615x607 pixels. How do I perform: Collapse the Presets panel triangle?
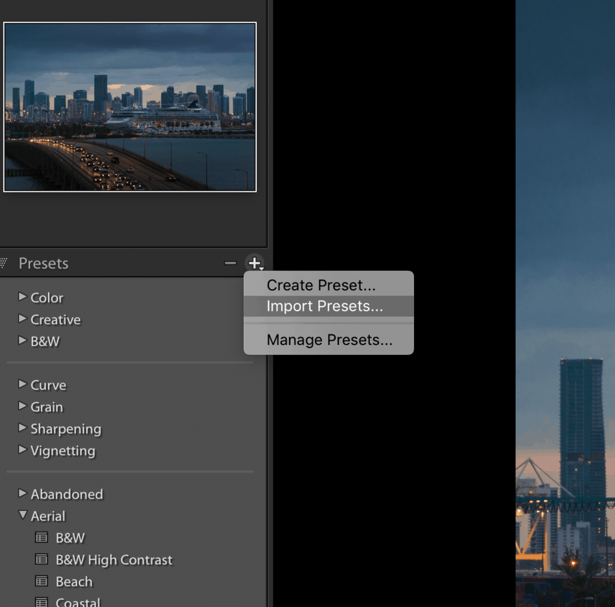3,262
